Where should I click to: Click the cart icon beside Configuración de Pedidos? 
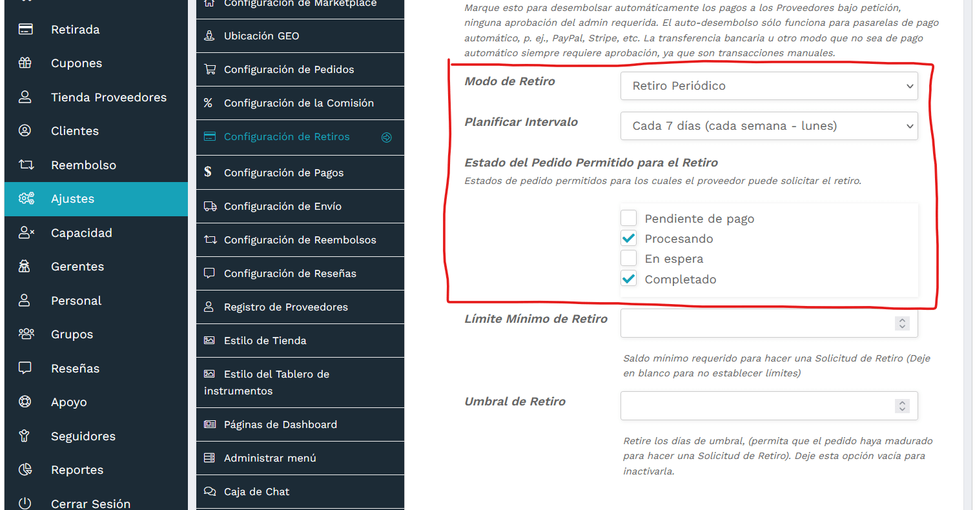[x=209, y=69]
